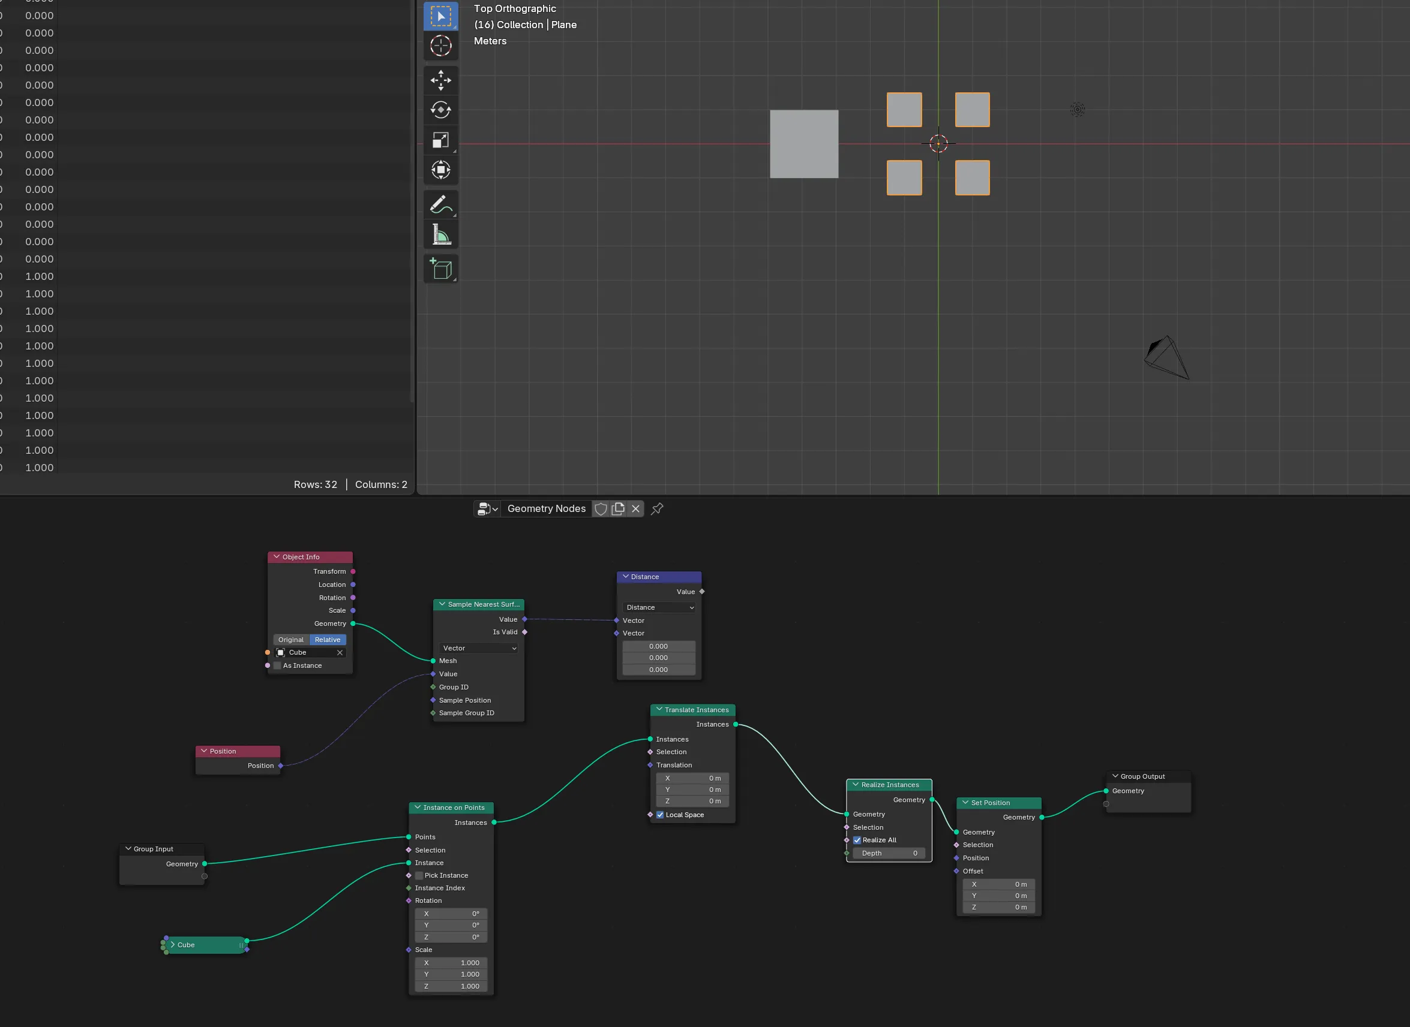Click the spreadsheet vertical scrollbar
This screenshot has width=1410, height=1027.
[412, 202]
